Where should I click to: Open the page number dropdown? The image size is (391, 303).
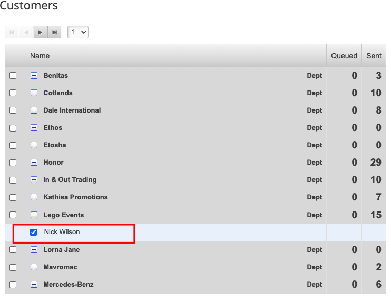point(78,32)
